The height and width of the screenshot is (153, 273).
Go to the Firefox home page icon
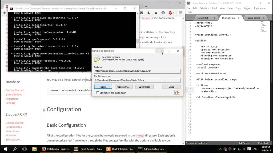[156, 13]
